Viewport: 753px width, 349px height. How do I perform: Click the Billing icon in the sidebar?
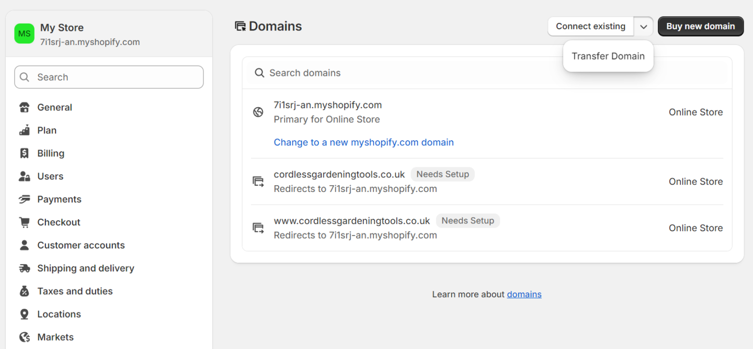click(x=25, y=153)
